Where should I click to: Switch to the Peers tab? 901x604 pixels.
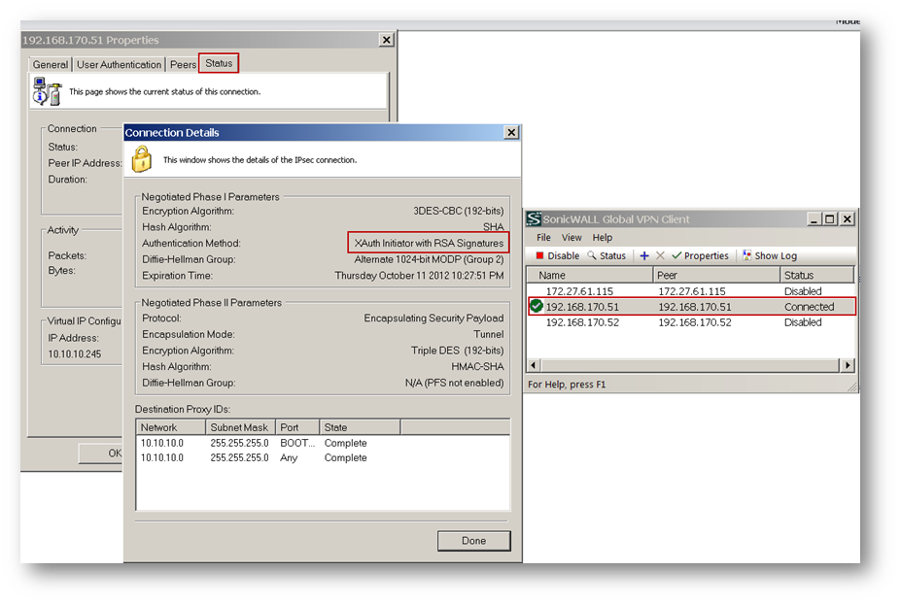tap(183, 64)
